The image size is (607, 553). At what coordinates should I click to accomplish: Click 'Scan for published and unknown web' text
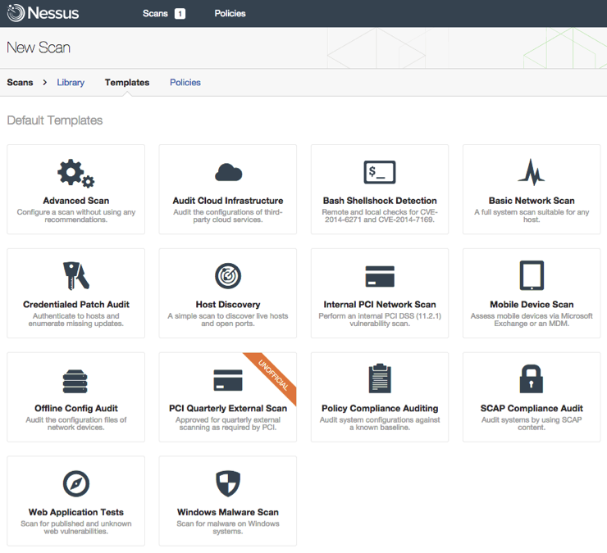click(x=75, y=528)
